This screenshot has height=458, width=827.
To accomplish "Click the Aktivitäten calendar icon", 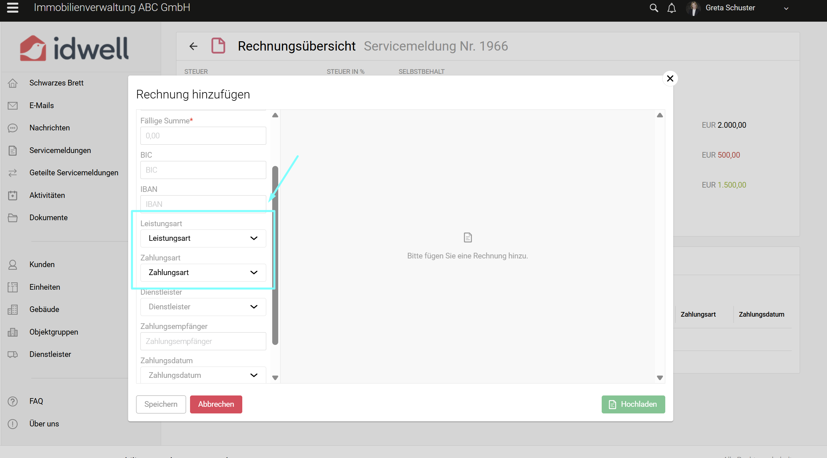I will point(13,195).
